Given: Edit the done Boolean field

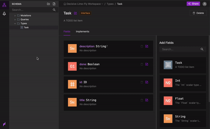Looking at the screenshot, I should [147, 64].
